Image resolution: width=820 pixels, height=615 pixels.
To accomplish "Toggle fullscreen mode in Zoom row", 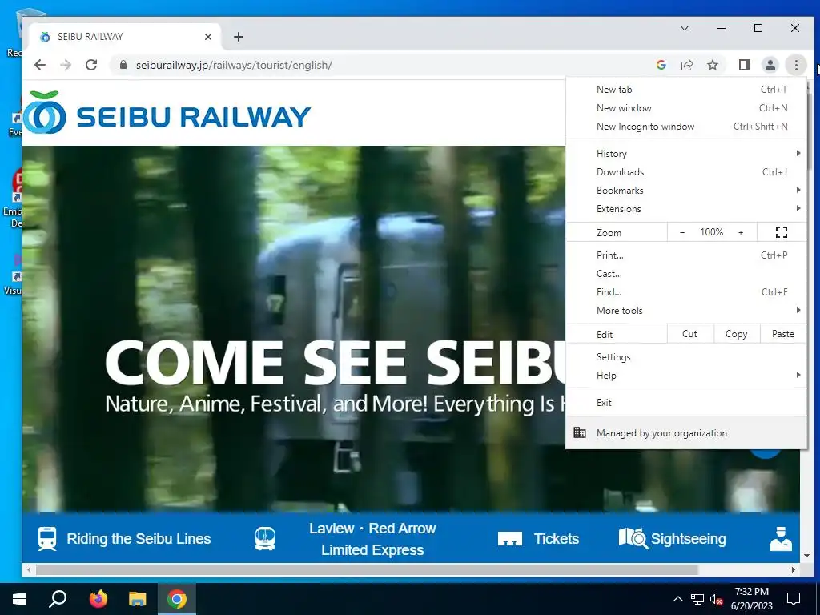I will pyautogui.click(x=782, y=232).
